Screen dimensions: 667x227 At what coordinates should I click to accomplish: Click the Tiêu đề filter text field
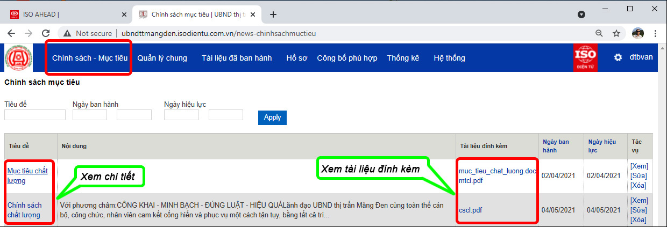pyautogui.click(x=35, y=115)
